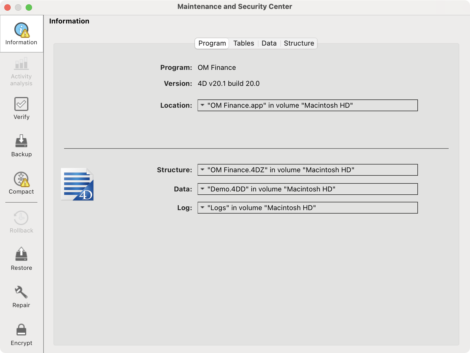Switch to the Tables tab

pyautogui.click(x=244, y=43)
